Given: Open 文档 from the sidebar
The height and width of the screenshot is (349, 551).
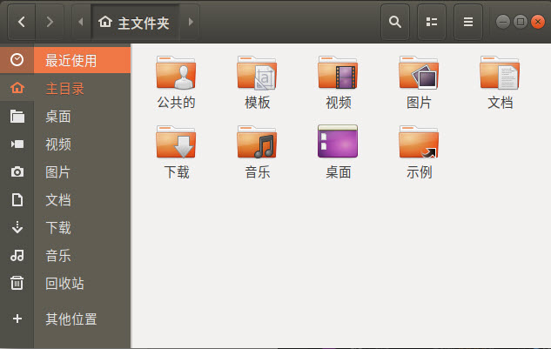Looking at the screenshot, I should tap(65, 199).
